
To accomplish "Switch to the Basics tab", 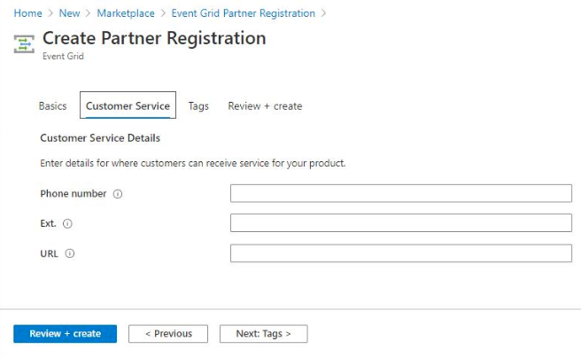I will pos(52,106).
